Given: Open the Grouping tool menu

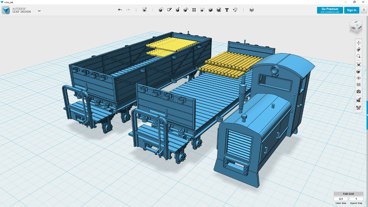Looking at the screenshot, I should pos(202,10).
